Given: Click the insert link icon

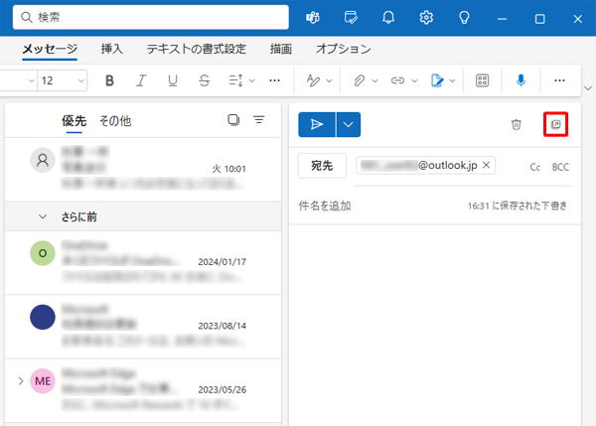Looking at the screenshot, I should pyautogui.click(x=397, y=80).
